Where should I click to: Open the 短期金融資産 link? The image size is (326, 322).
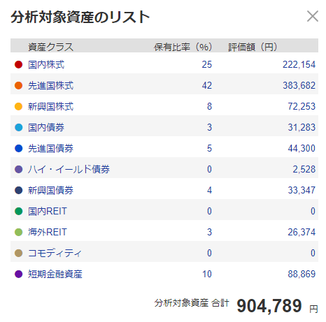click(55, 274)
